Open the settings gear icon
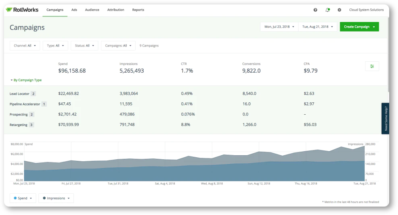398x215 pixels. coord(339,10)
